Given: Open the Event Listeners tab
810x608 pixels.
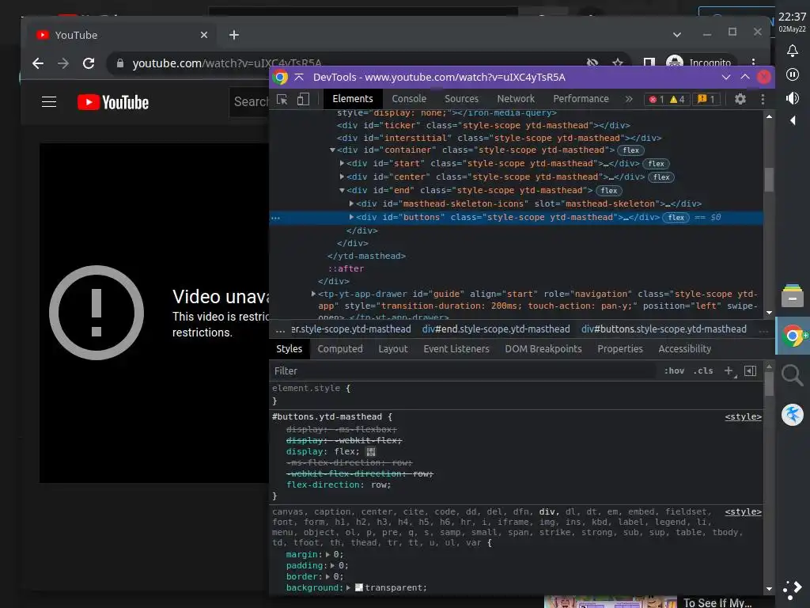Looking at the screenshot, I should [x=456, y=349].
